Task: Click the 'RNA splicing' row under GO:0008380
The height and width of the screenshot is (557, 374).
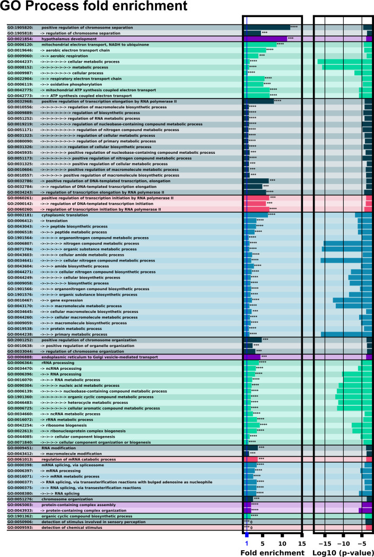Action: 189,493
